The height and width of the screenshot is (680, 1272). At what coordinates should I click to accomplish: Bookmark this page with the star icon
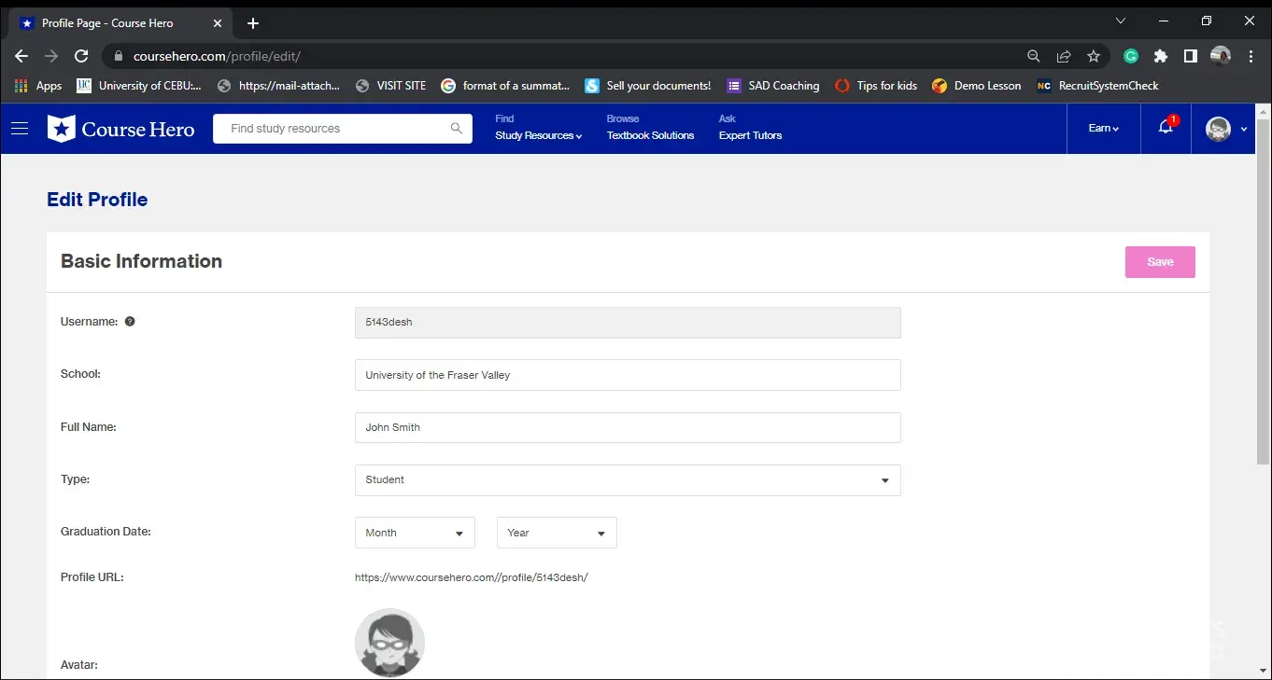click(x=1094, y=56)
